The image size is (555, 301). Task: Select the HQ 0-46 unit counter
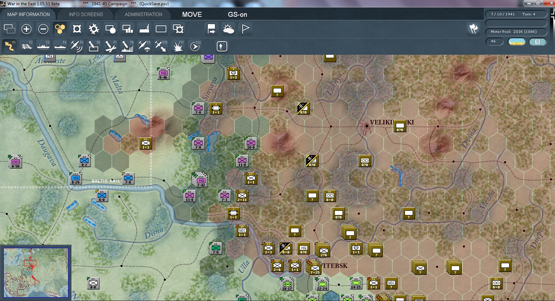point(163,73)
